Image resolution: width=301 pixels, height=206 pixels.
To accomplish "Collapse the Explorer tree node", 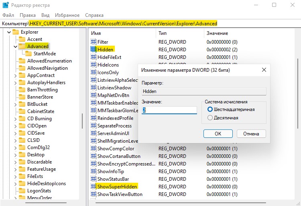I will (x=9, y=32).
